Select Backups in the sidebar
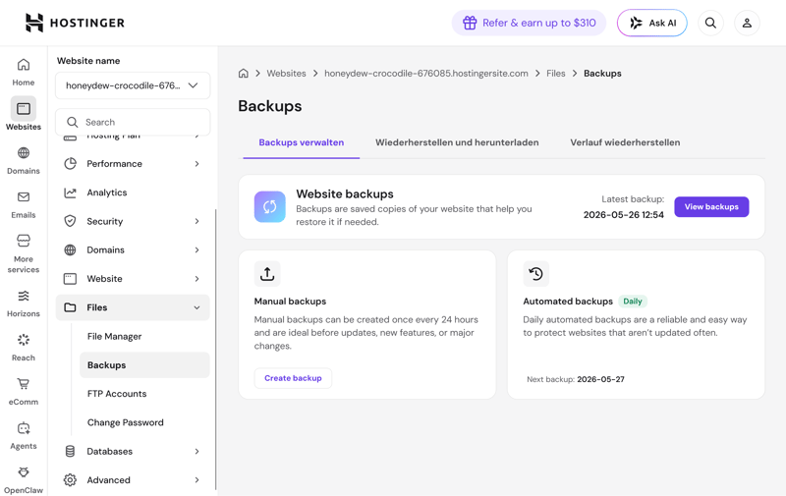This screenshot has height=496, width=786. point(144,364)
